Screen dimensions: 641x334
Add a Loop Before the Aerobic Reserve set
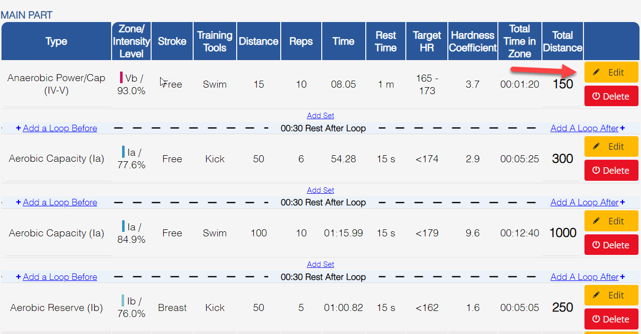[x=57, y=277]
